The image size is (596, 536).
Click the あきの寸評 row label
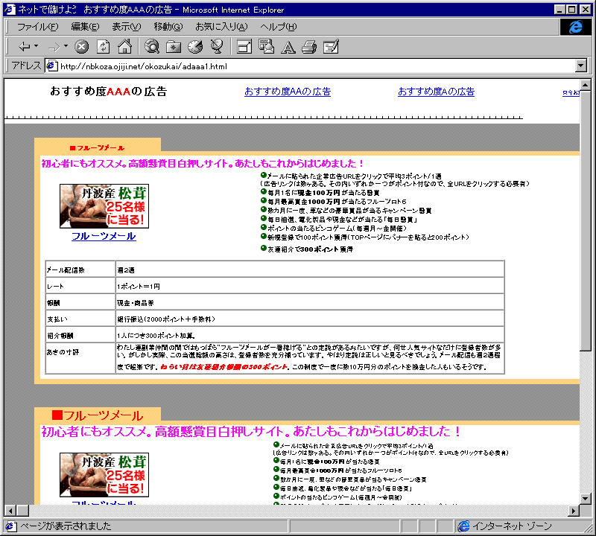[x=63, y=352]
